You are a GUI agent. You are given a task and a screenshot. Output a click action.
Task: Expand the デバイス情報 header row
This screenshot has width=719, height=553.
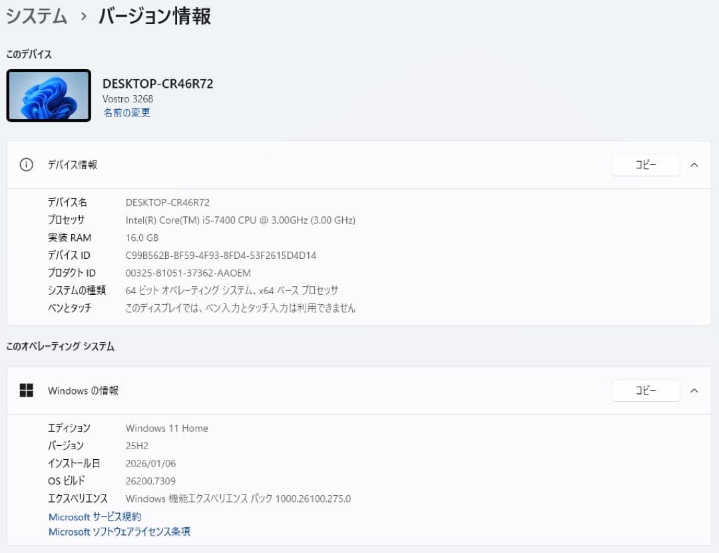point(333,164)
